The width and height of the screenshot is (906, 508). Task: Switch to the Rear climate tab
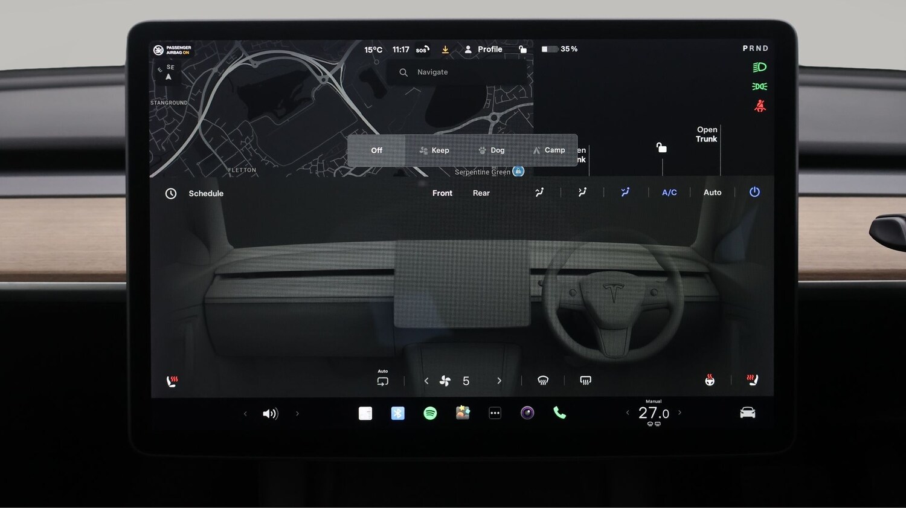[481, 193]
